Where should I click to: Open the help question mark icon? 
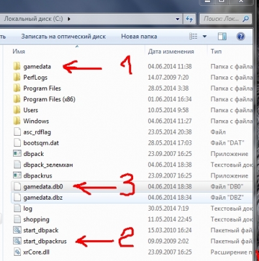(241, 37)
